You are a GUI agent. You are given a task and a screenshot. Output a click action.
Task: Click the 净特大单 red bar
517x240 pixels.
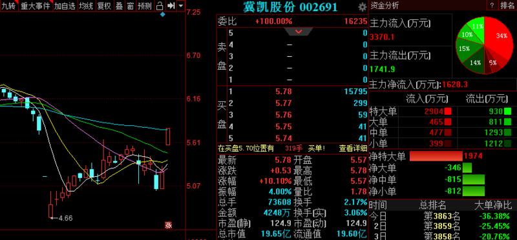436,155
